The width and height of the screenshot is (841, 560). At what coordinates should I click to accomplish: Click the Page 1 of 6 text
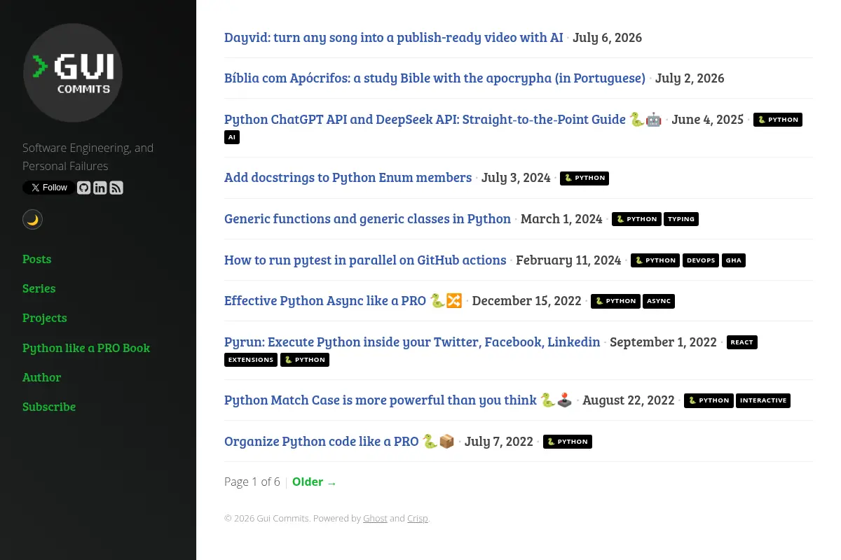252,482
